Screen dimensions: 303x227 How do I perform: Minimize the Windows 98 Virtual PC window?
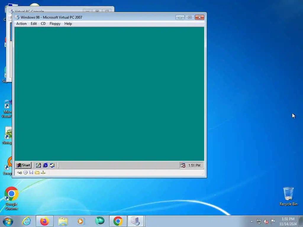point(180,17)
